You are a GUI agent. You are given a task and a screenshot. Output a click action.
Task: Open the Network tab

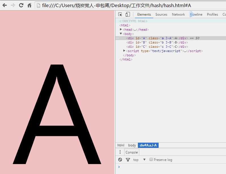click(178, 14)
